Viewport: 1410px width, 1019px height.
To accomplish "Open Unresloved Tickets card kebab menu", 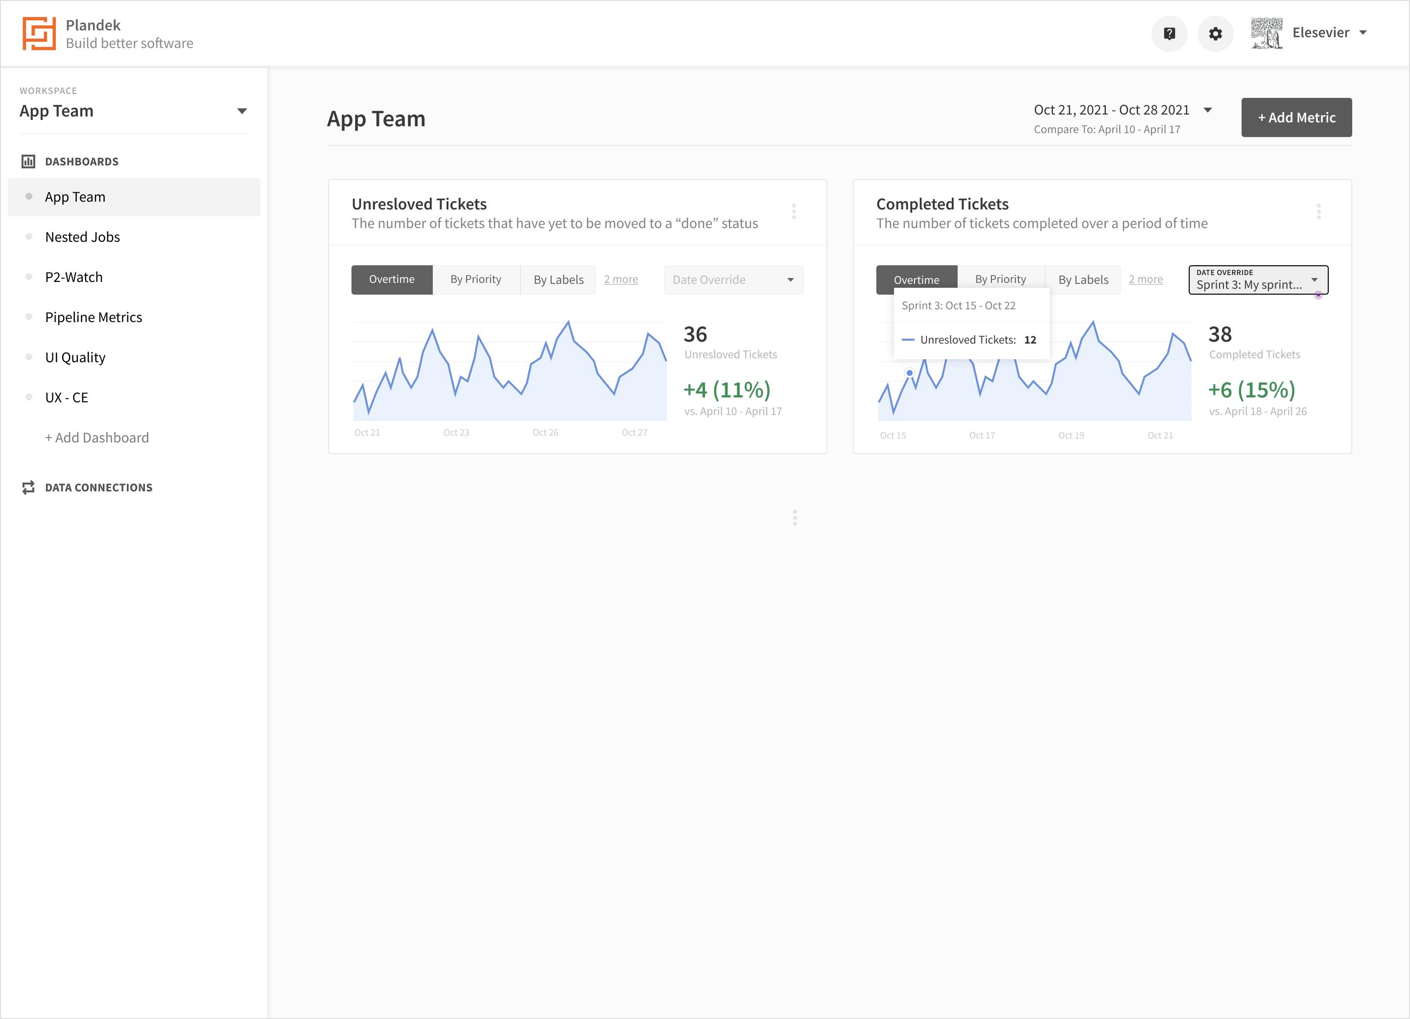I will pyautogui.click(x=794, y=212).
